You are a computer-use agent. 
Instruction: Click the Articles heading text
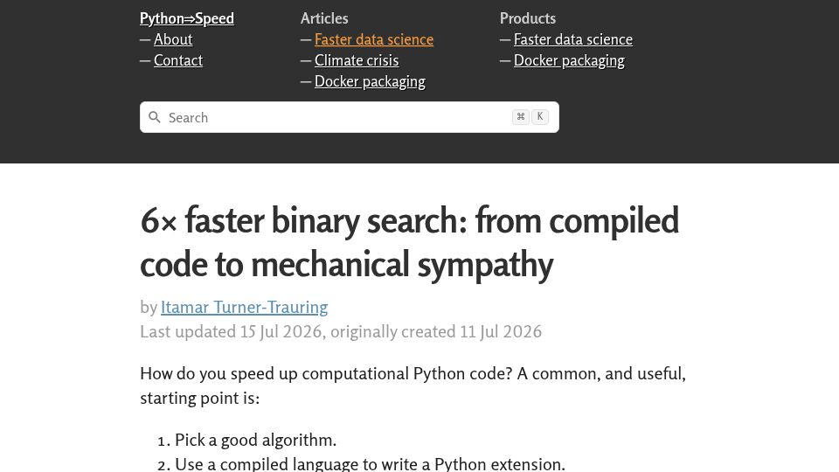324,18
